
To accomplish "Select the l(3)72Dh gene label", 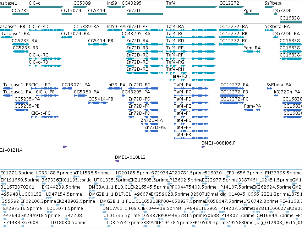I will pos(282,11).
